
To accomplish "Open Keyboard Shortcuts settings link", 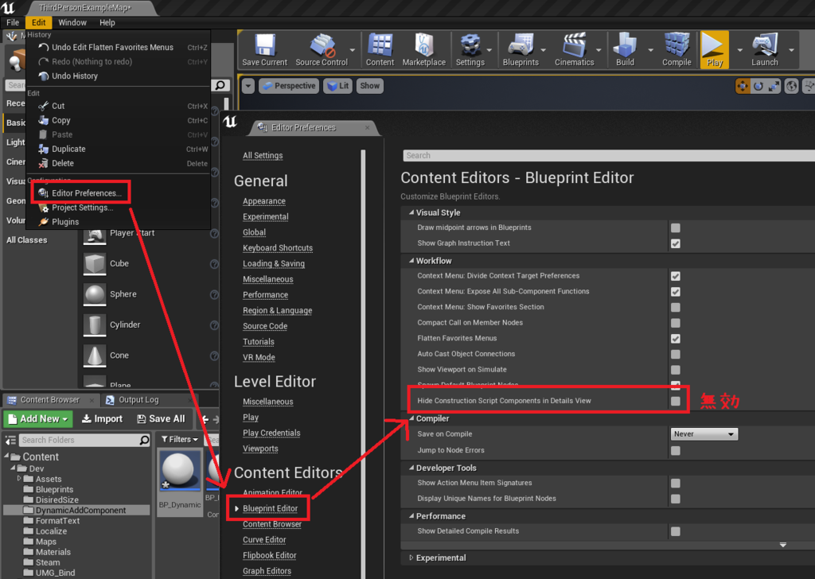I will point(278,247).
